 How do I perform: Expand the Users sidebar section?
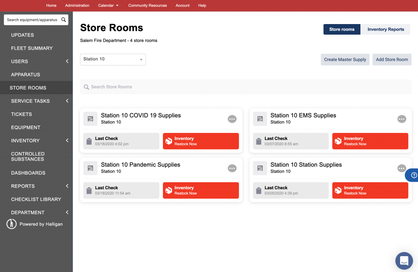67,62
